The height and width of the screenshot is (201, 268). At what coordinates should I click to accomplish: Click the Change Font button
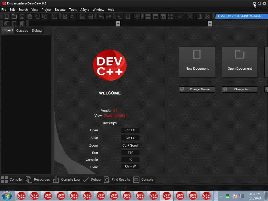(240, 90)
